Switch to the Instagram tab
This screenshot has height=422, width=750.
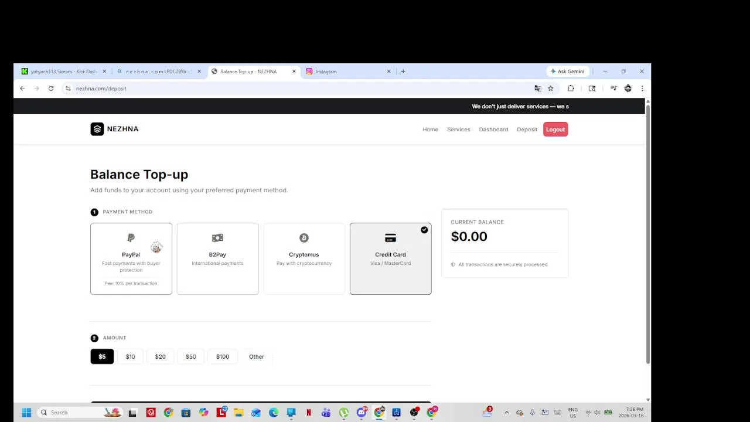point(349,72)
